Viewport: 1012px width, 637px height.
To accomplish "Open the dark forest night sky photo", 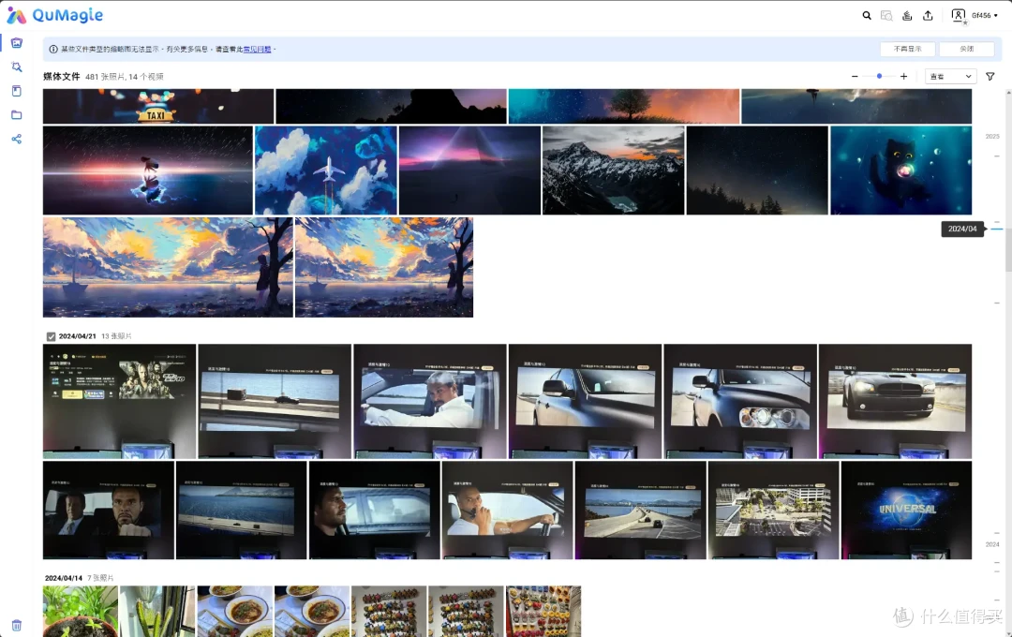I will pyautogui.click(x=757, y=170).
